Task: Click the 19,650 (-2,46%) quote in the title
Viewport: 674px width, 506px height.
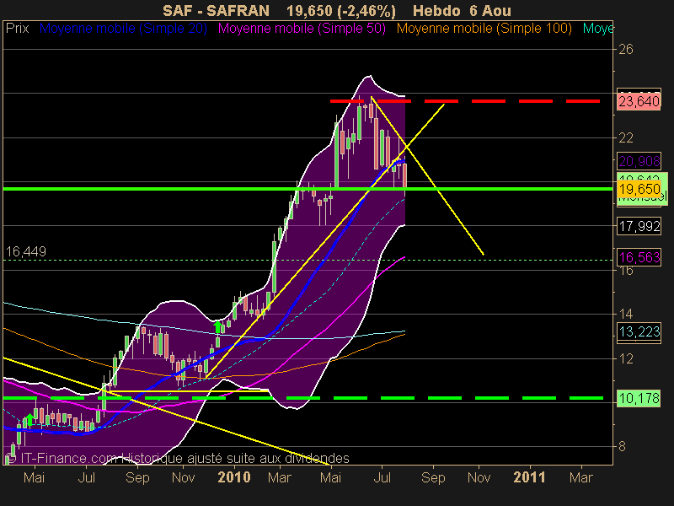Action: pos(341,11)
